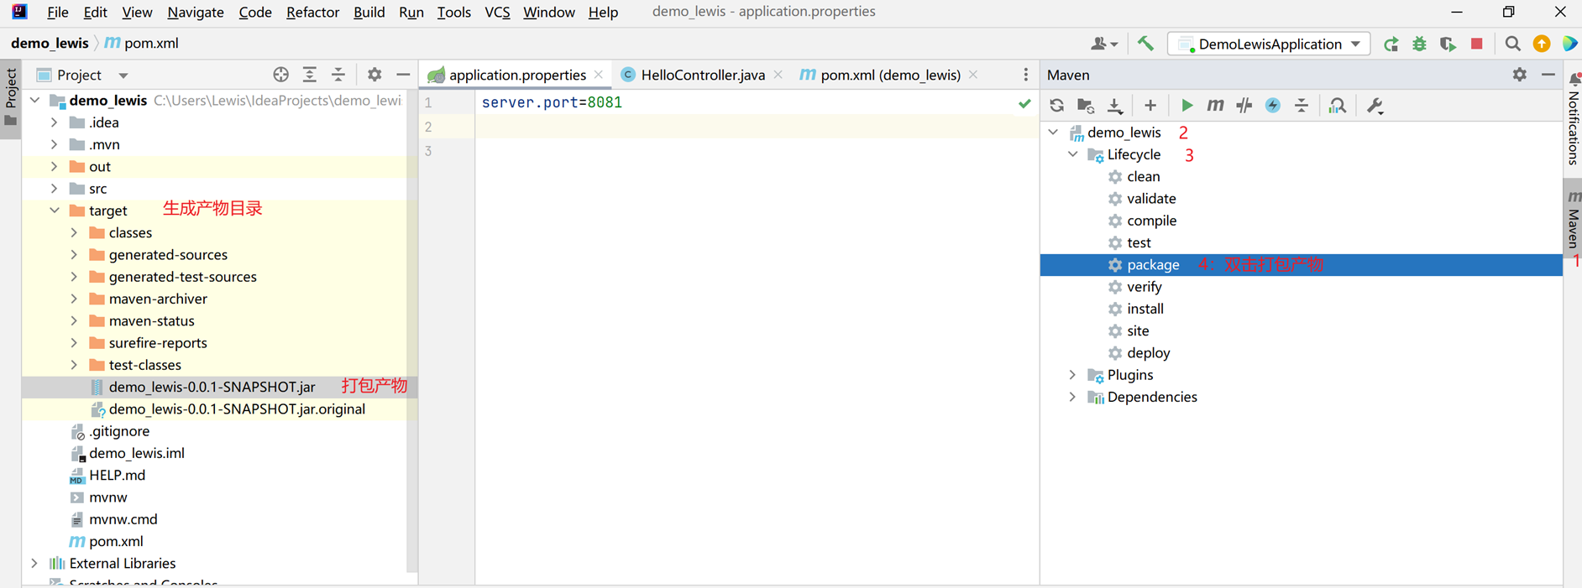Click Build Project hammer icon
1582x588 pixels.
click(1145, 44)
